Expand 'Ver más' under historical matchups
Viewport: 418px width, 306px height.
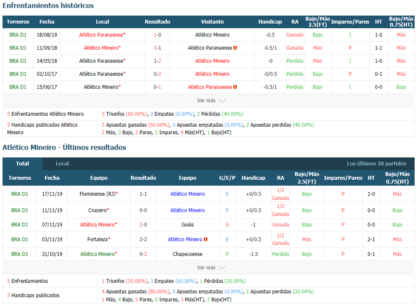pos(211,101)
